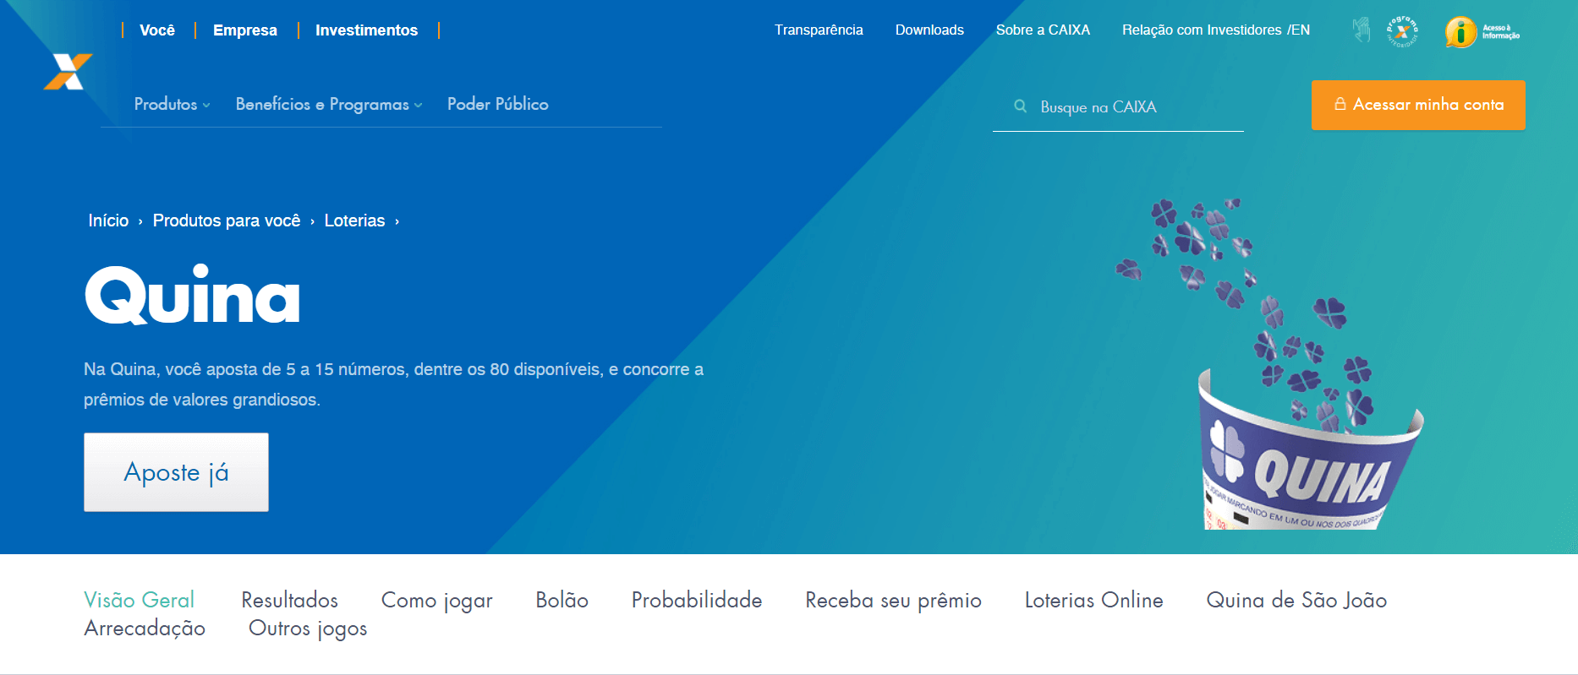This screenshot has width=1578, height=675.
Task: Open the Acesso à Informação icon
Action: [x=1482, y=32]
